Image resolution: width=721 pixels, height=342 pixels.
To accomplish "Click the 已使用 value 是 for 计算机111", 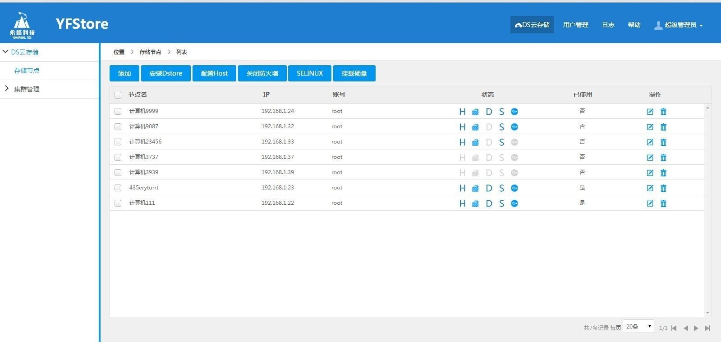I will 582,203.
